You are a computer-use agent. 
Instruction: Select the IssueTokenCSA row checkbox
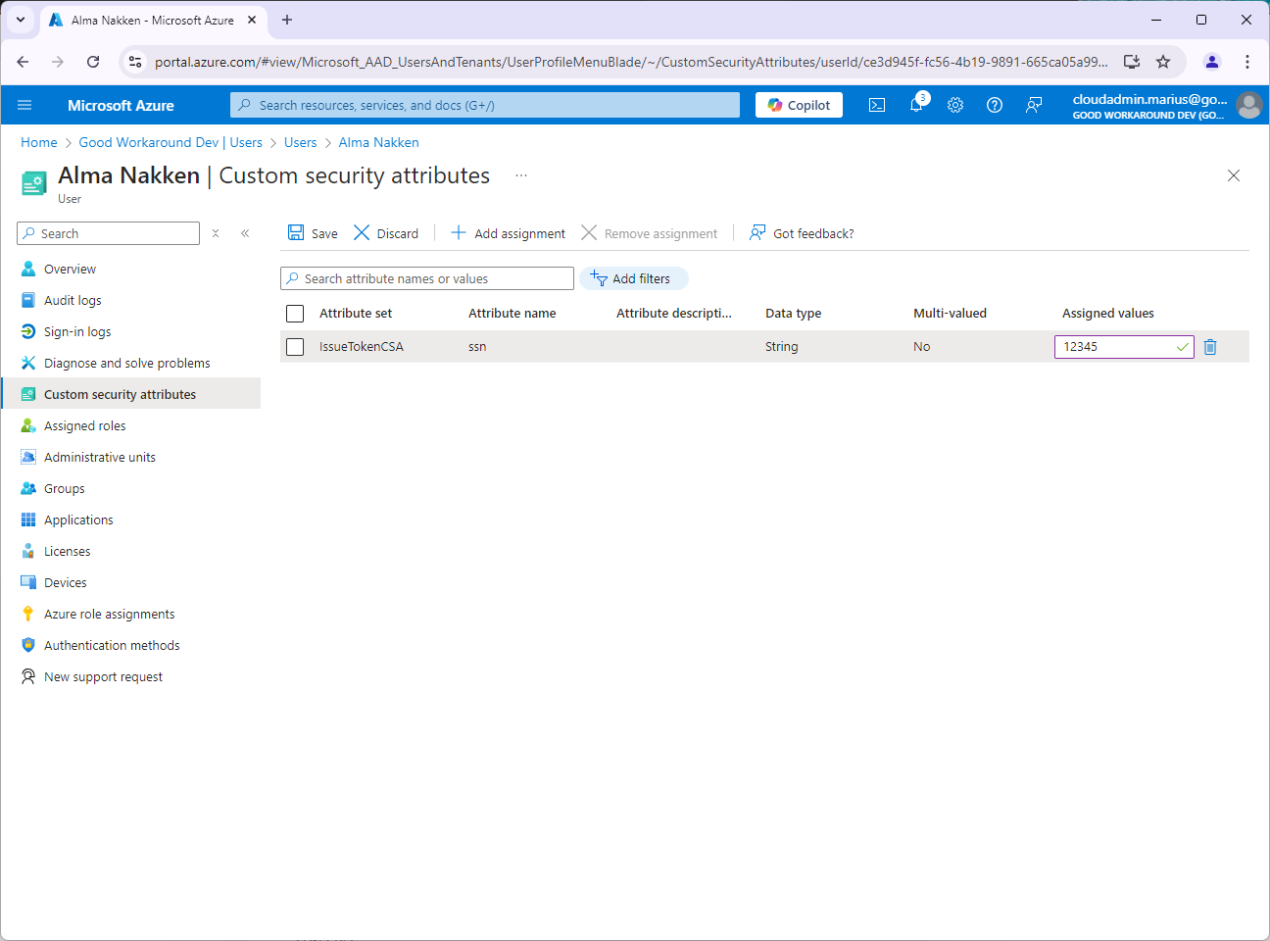295,347
